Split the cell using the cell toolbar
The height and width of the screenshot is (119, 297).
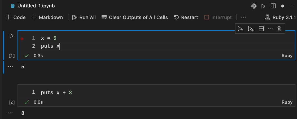pos(261,29)
